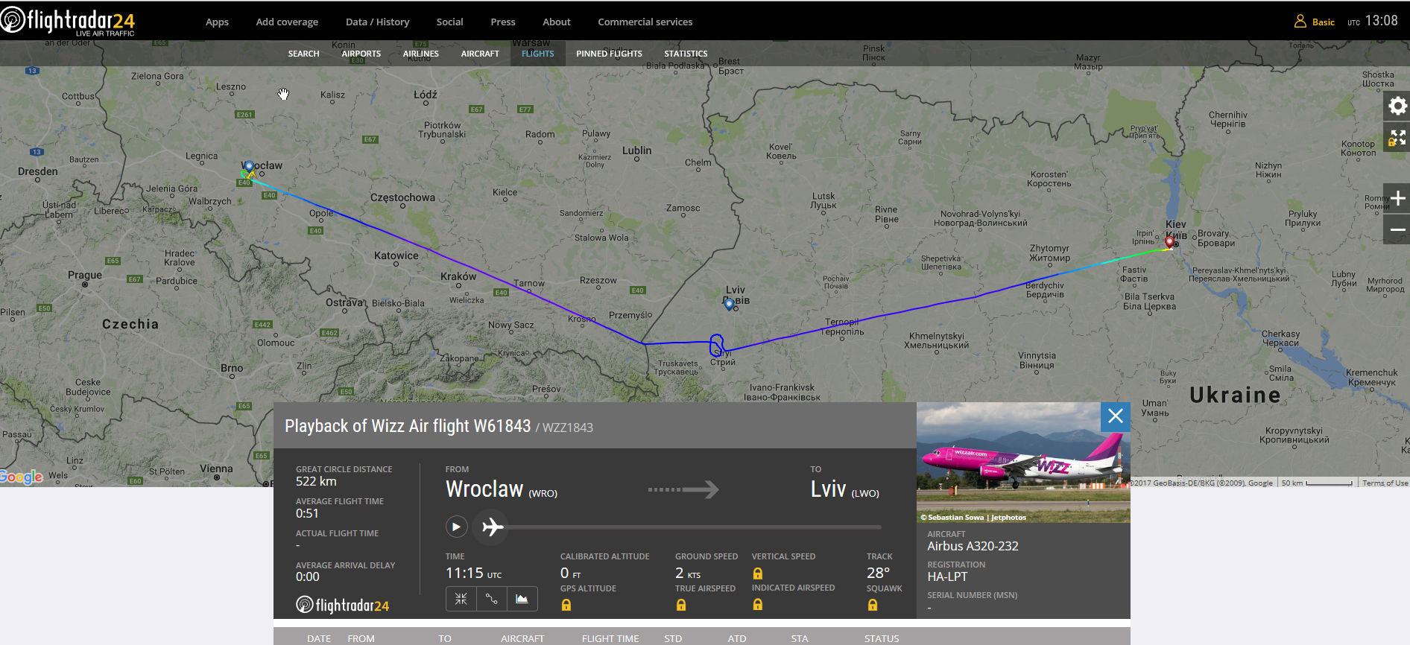Click the Add coverage link
The image size is (1410, 645).
pyautogui.click(x=287, y=22)
